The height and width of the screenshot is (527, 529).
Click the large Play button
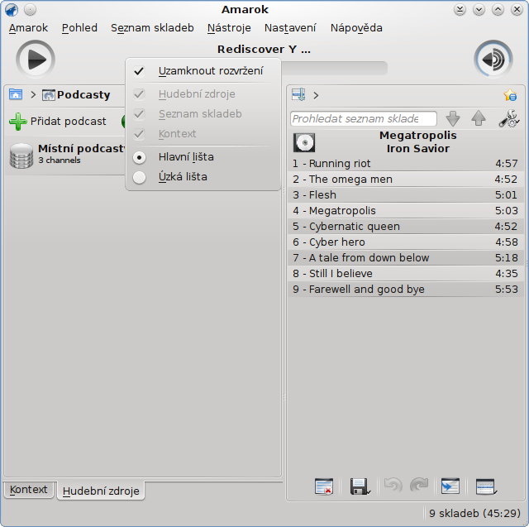pyautogui.click(x=36, y=60)
